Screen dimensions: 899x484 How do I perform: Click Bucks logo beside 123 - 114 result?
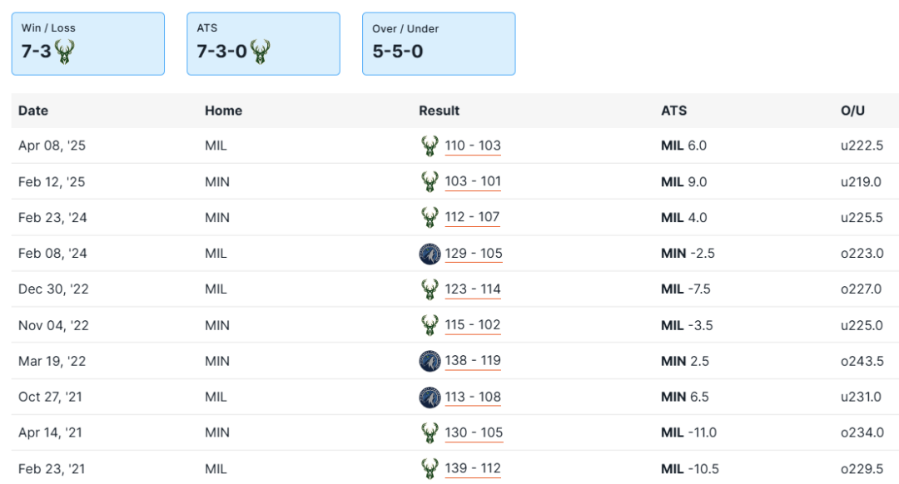click(430, 289)
